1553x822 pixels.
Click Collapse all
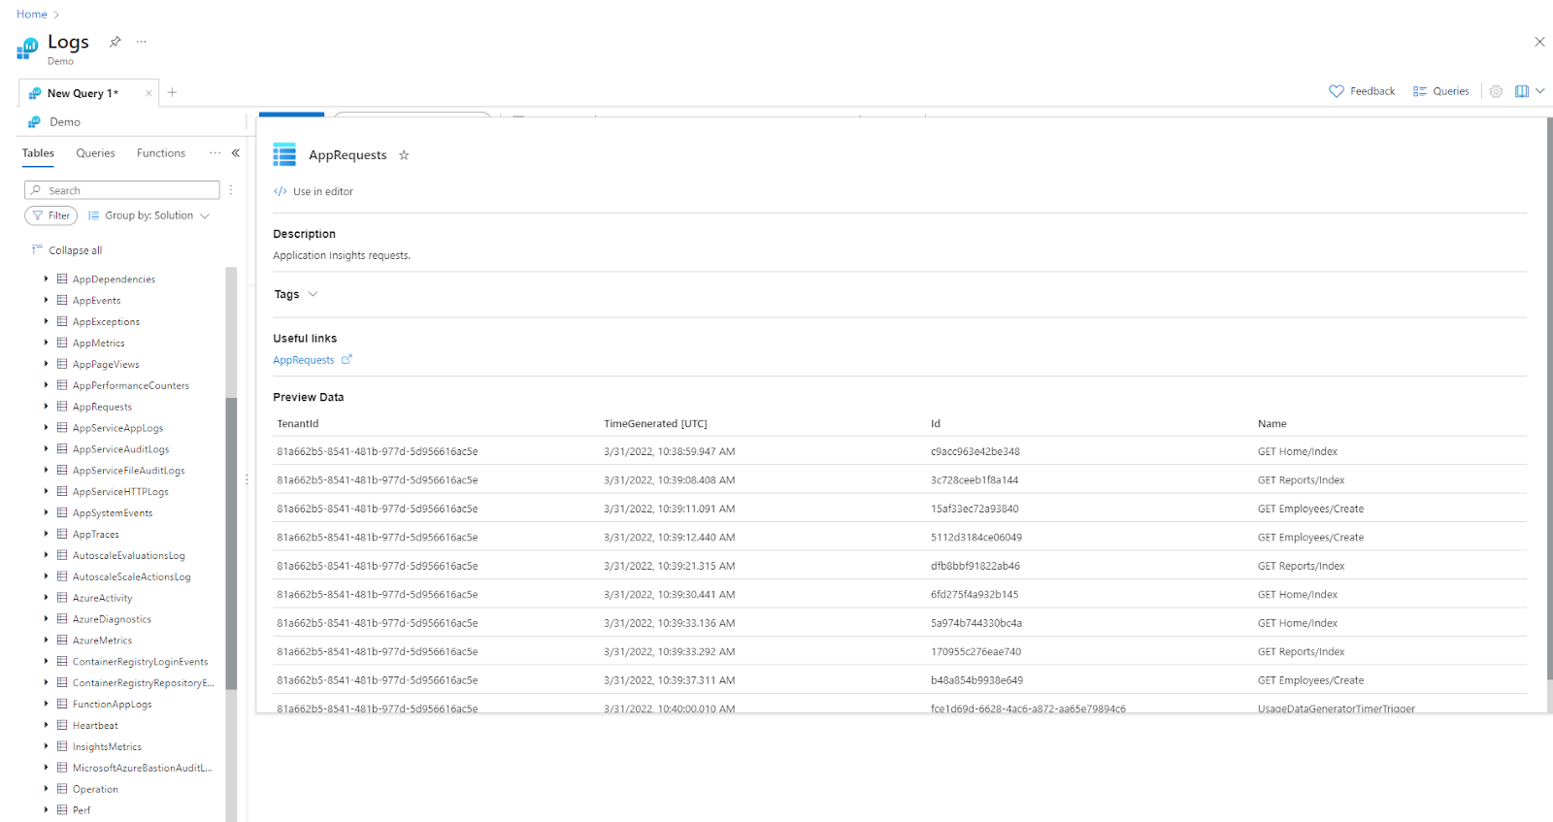(67, 250)
